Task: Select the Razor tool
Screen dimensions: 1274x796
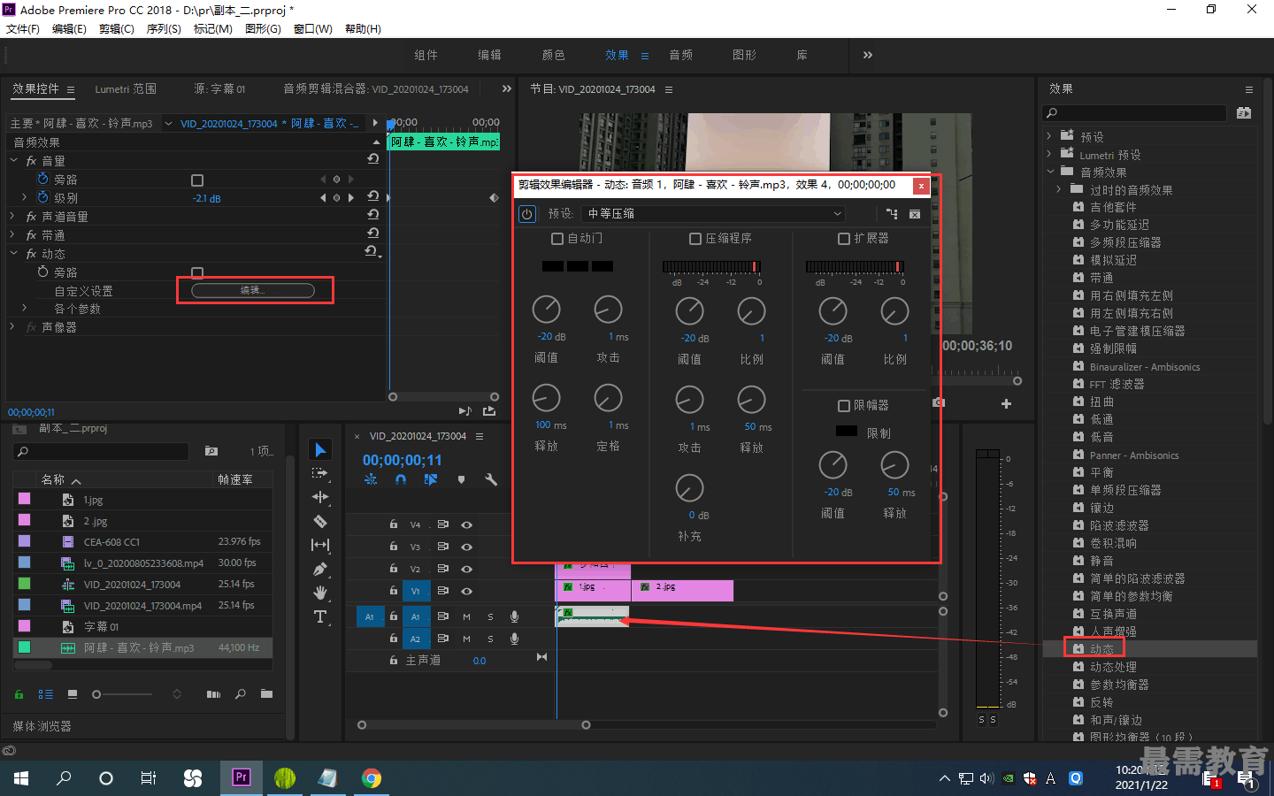Action: click(320, 521)
